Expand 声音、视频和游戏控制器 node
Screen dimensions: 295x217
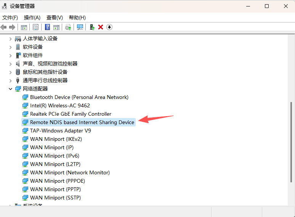[x=11, y=64]
